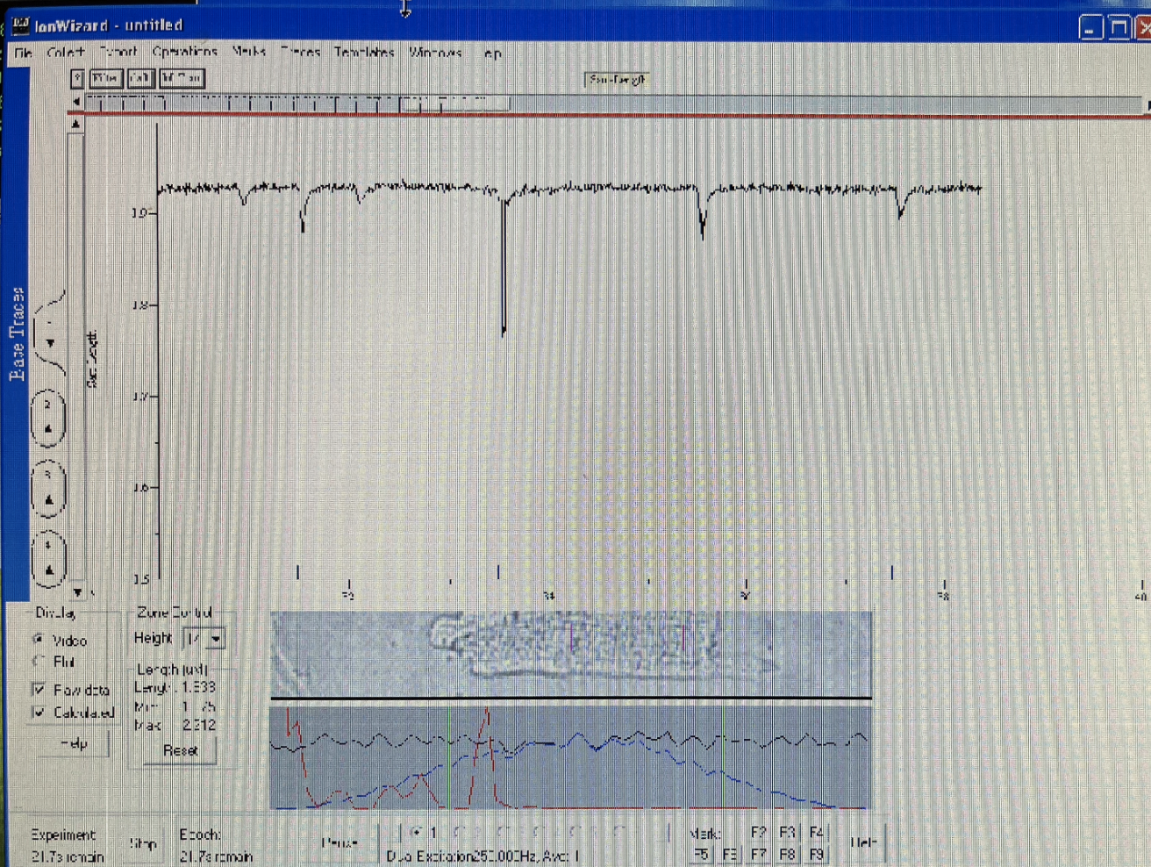Screen dimensions: 1151x867
Task: Click the F5 mark button
Action: point(700,853)
